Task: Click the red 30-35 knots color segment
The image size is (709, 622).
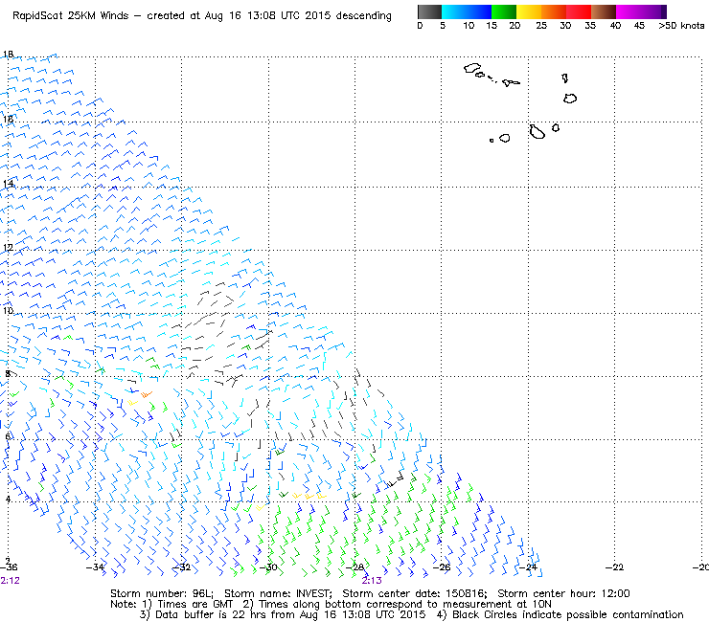Action: pos(579,11)
